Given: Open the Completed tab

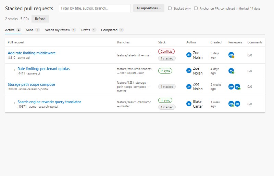Looking at the screenshot, I should click(x=112, y=30).
